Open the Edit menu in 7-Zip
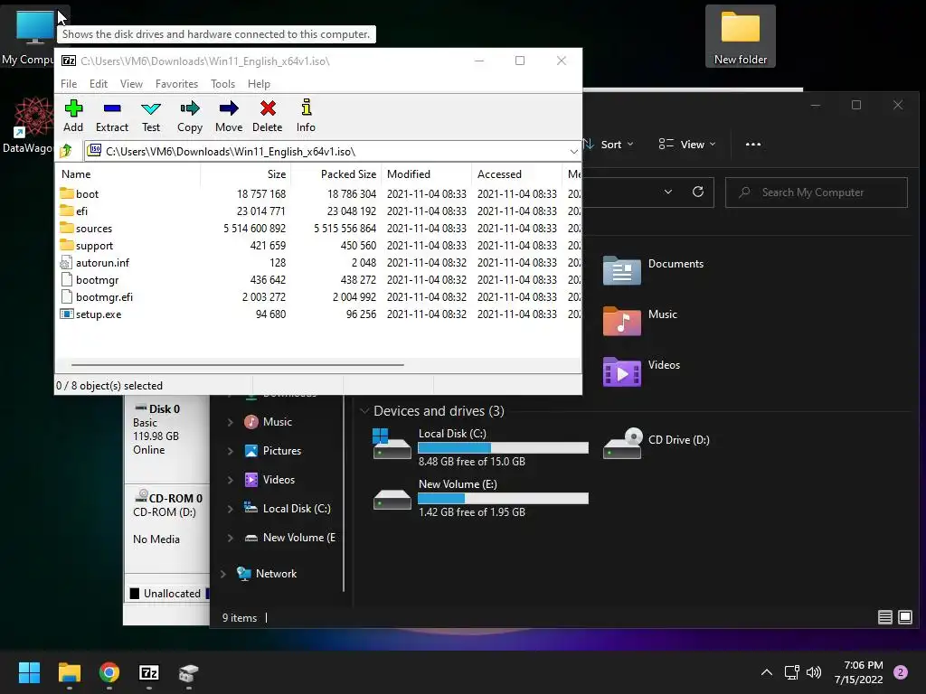926x694 pixels. click(x=98, y=84)
